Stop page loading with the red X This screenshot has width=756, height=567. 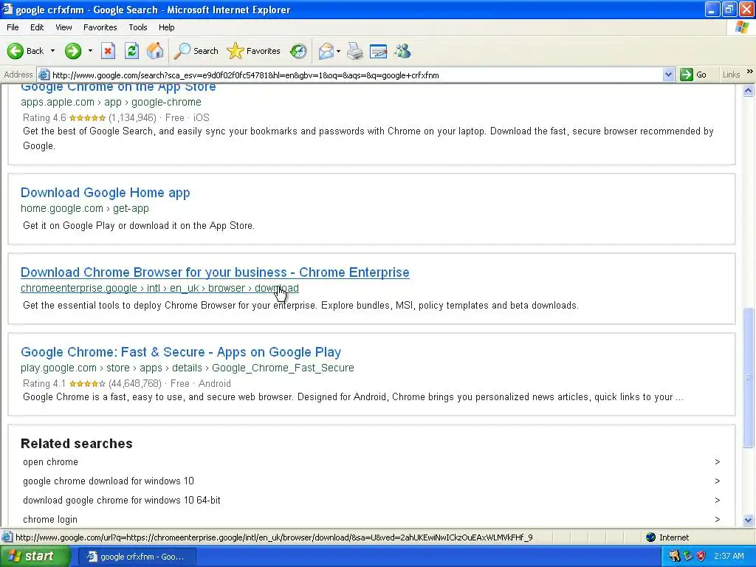click(108, 51)
